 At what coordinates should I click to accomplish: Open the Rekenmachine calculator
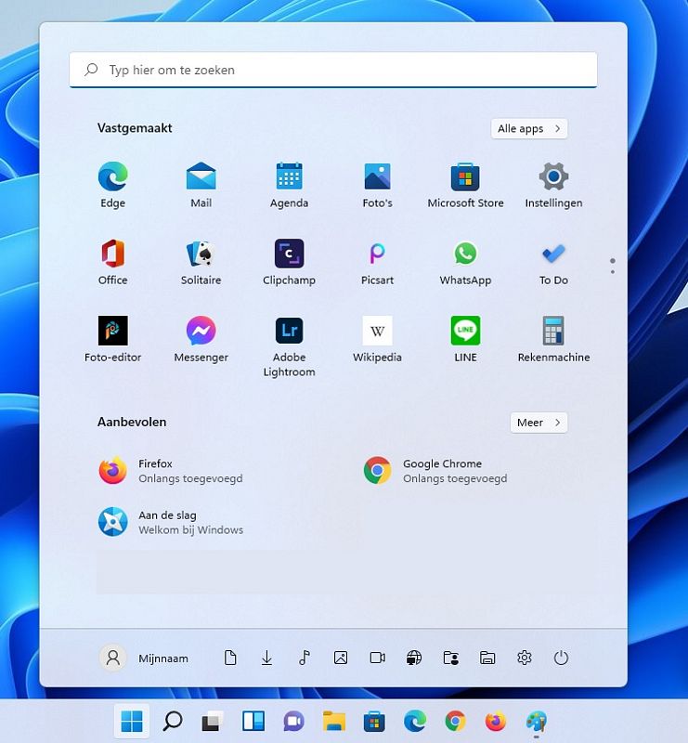[x=553, y=339]
